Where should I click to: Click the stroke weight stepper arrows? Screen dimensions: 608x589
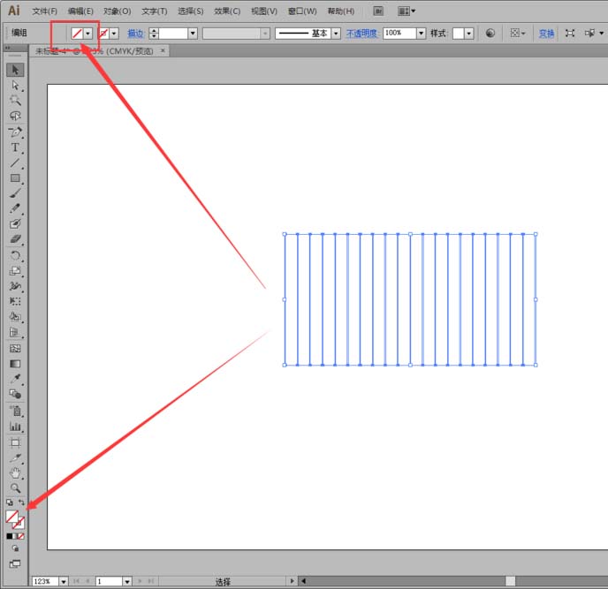(x=154, y=34)
